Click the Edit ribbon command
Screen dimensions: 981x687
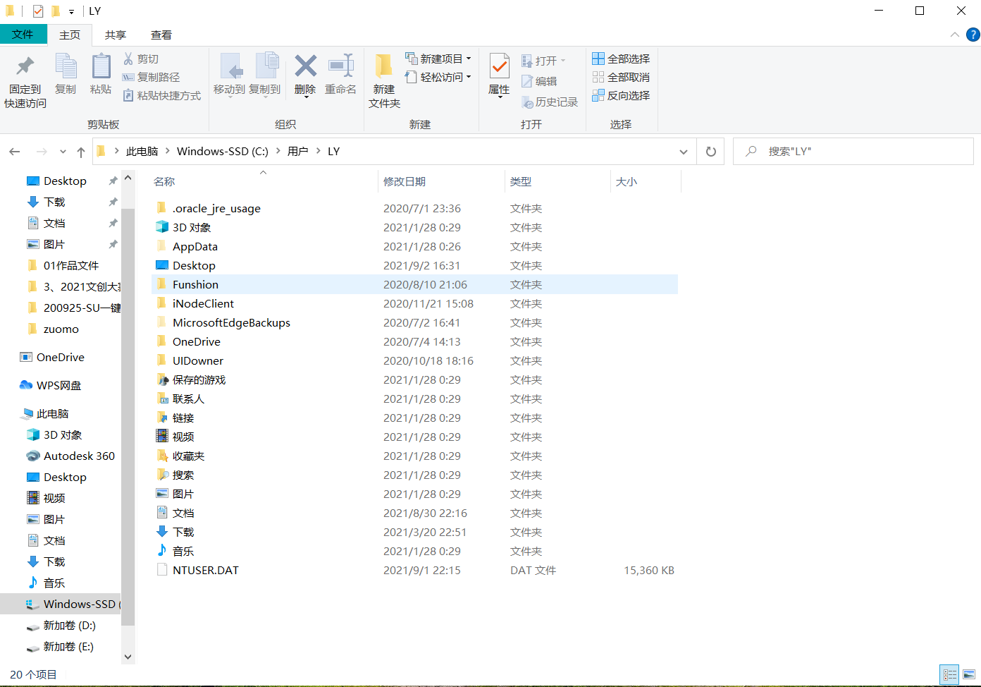tap(539, 81)
